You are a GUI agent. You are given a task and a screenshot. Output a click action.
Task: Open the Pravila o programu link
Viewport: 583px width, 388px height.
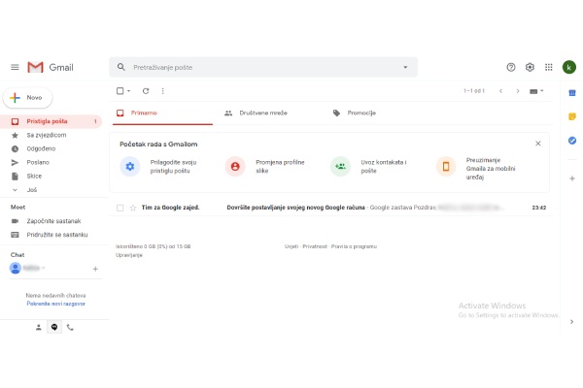pos(354,246)
